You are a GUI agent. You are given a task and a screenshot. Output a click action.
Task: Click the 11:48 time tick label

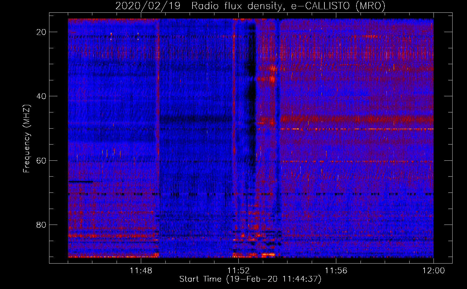point(141,271)
